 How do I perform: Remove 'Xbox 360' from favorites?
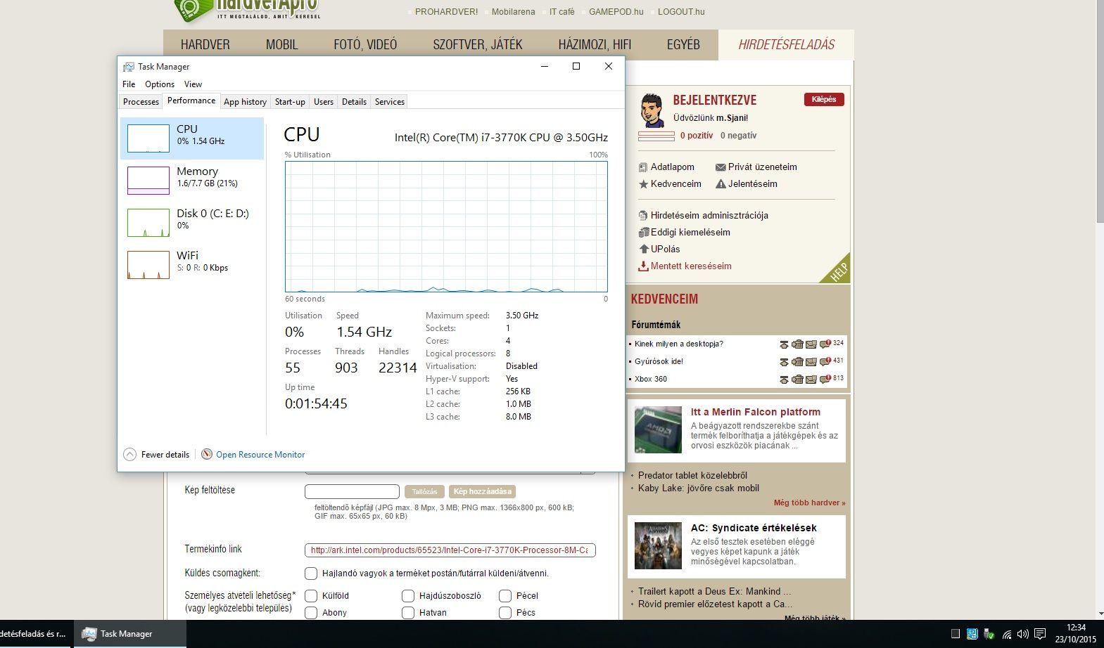coord(797,380)
